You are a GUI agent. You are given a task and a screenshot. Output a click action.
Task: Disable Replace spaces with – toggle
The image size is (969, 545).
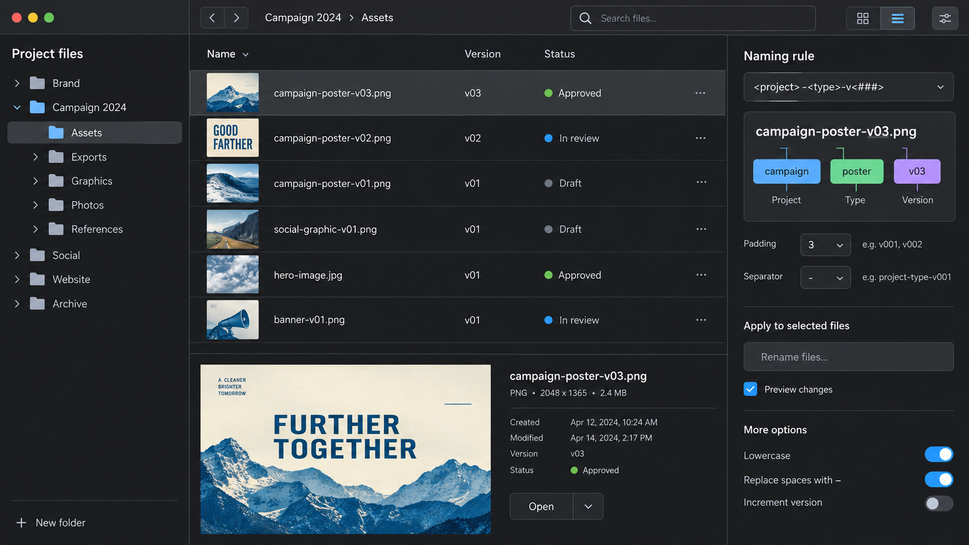click(x=939, y=480)
